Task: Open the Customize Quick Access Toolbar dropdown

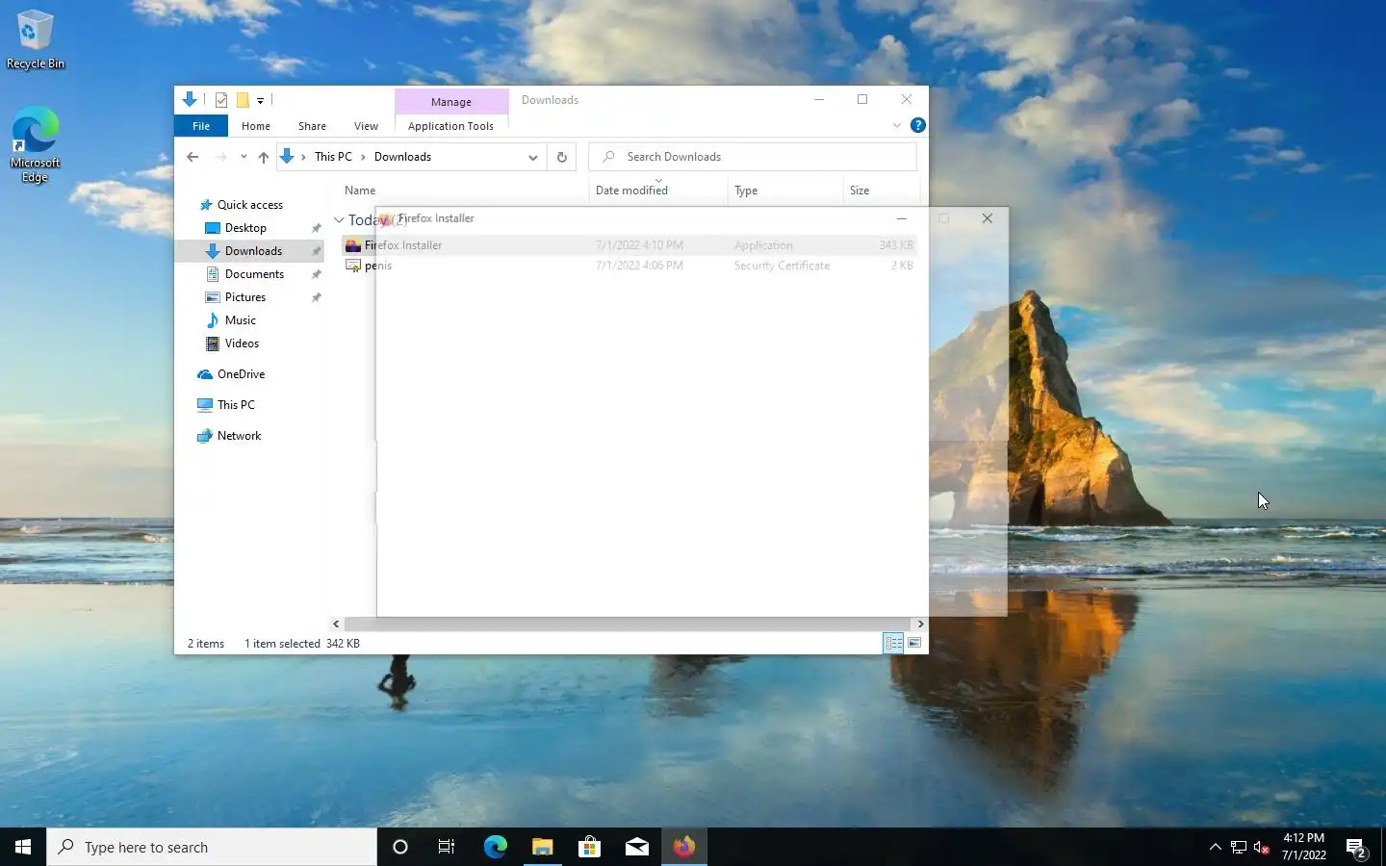Action: click(260, 100)
